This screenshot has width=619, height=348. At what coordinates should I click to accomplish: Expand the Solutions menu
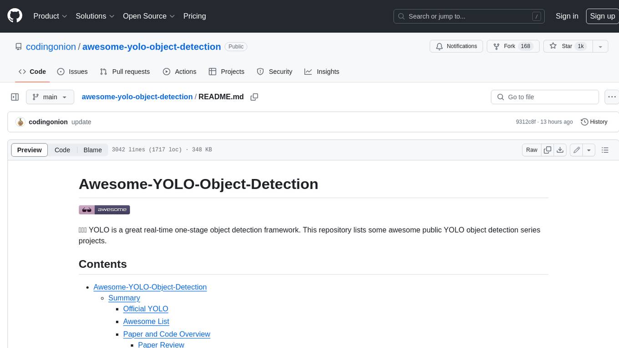coord(95,16)
